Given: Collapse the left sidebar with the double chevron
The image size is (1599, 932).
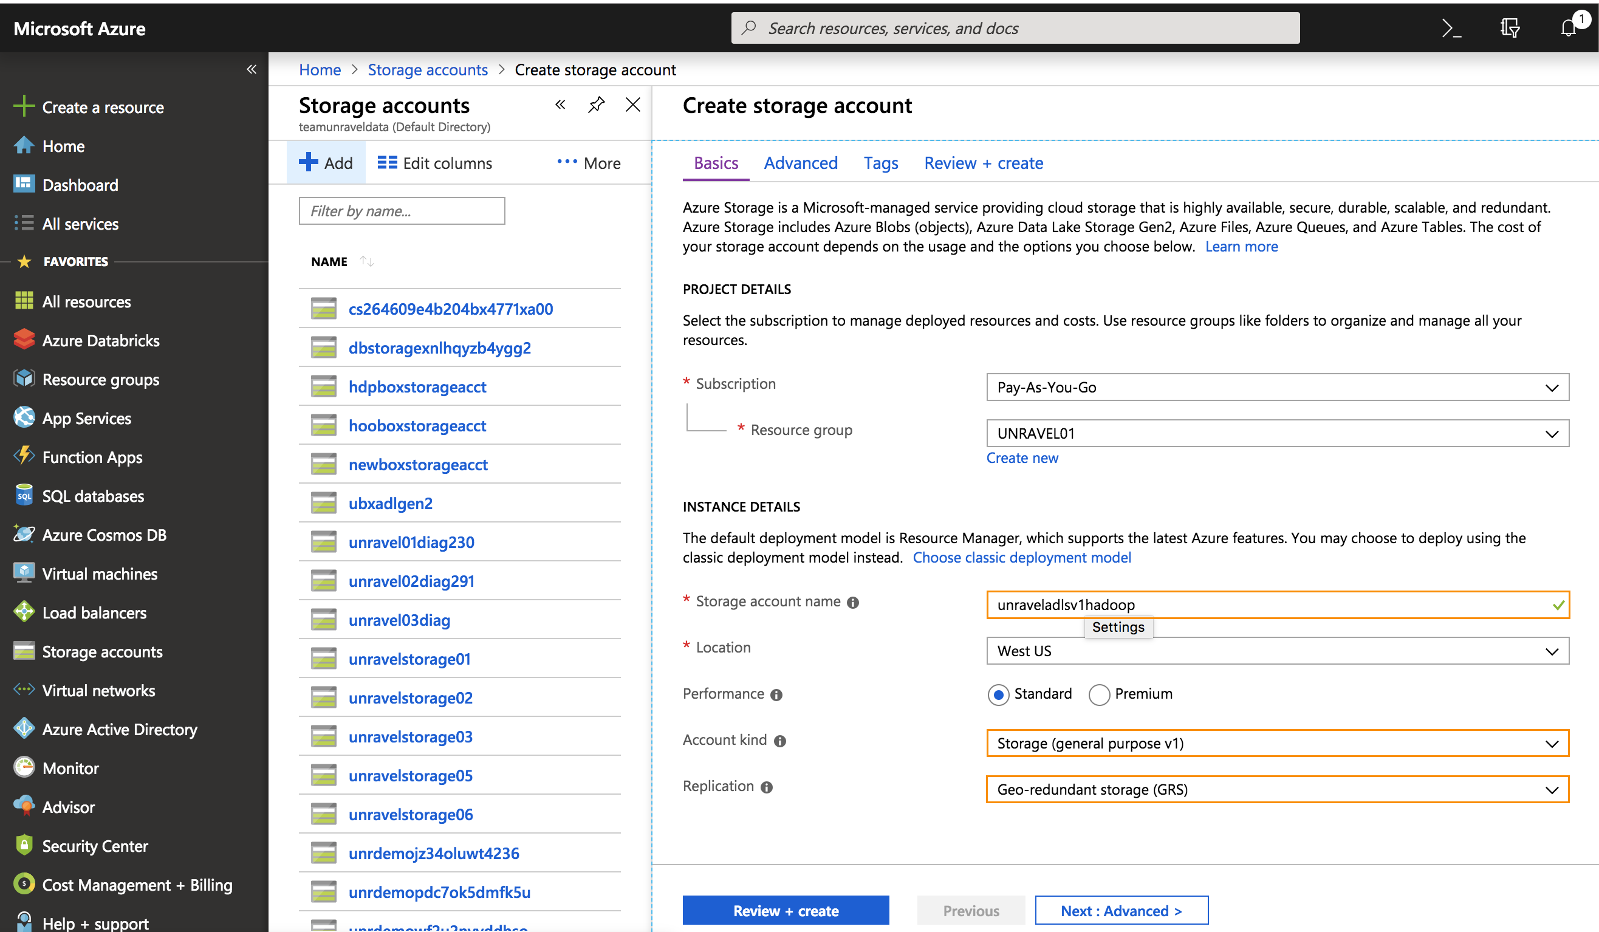Looking at the screenshot, I should [252, 69].
